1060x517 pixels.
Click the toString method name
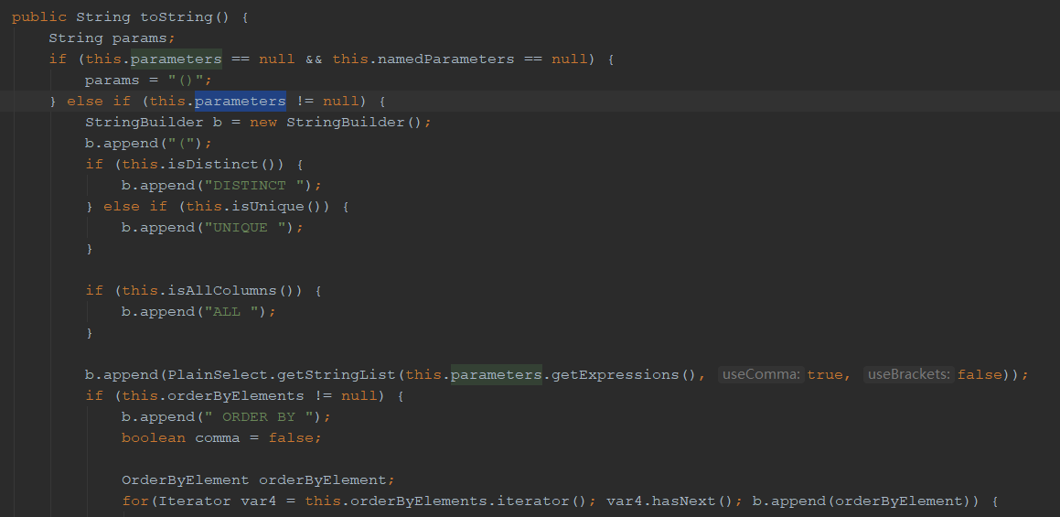point(177,16)
